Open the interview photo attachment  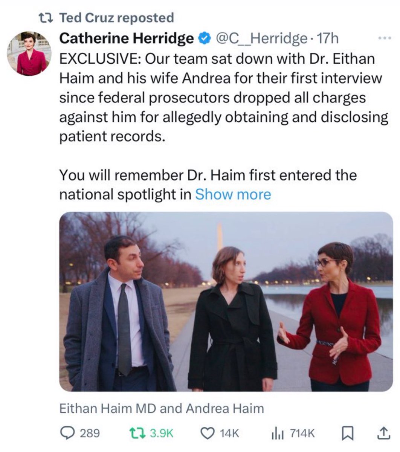226,301
